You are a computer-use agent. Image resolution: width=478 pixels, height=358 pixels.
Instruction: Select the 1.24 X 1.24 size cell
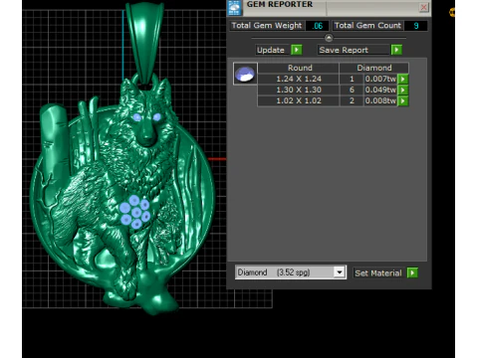click(299, 79)
